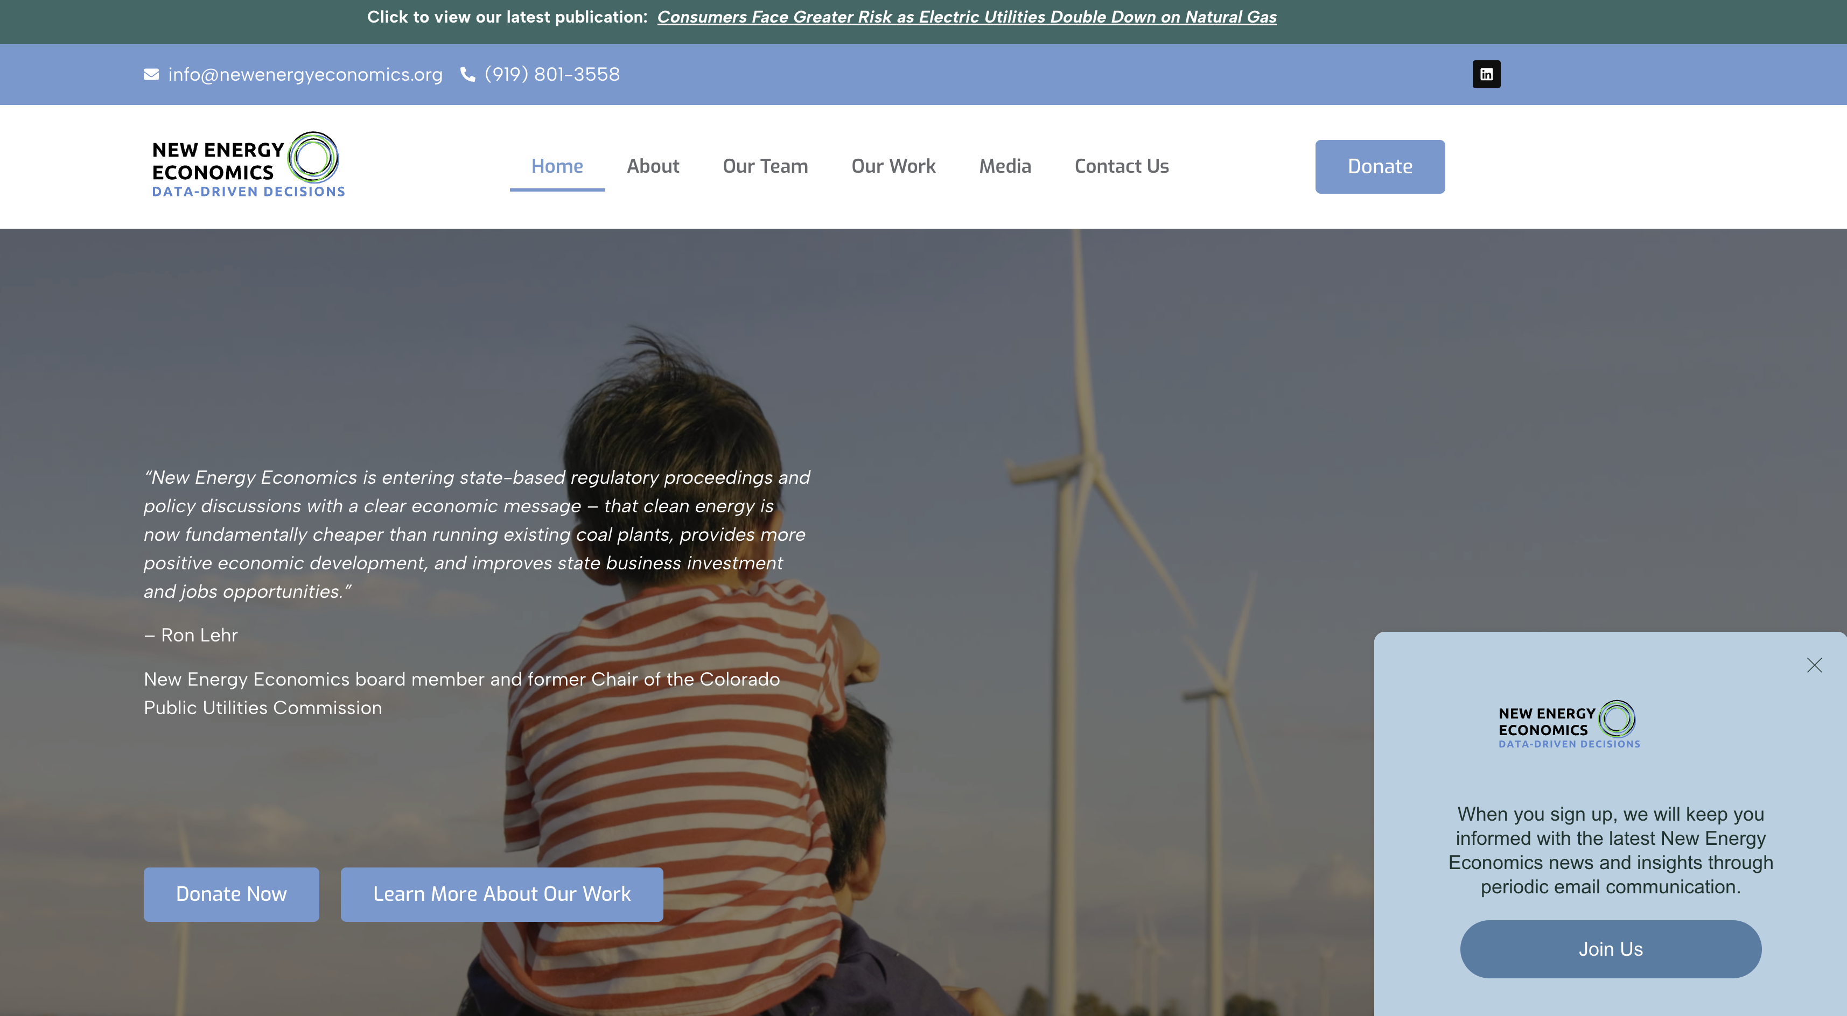Open the Media section from the navigation

(x=1004, y=166)
